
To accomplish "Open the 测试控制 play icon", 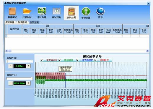I will point(57,11).
